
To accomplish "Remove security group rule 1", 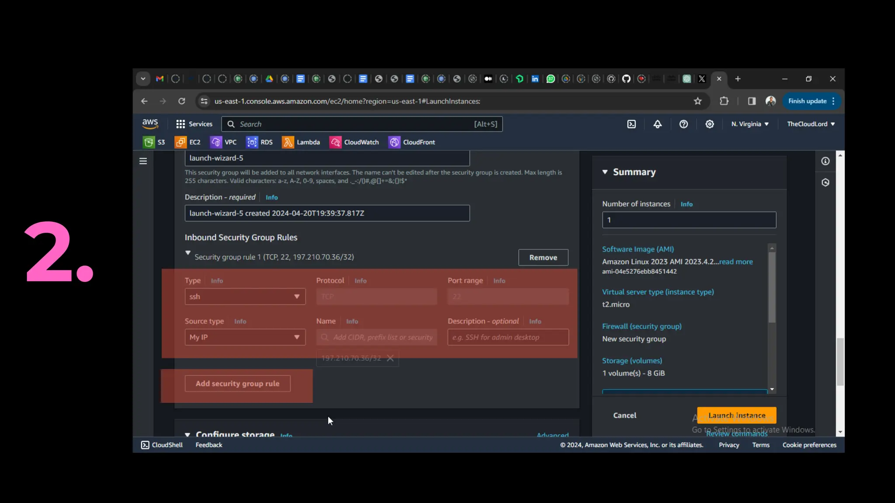I will (x=543, y=258).
